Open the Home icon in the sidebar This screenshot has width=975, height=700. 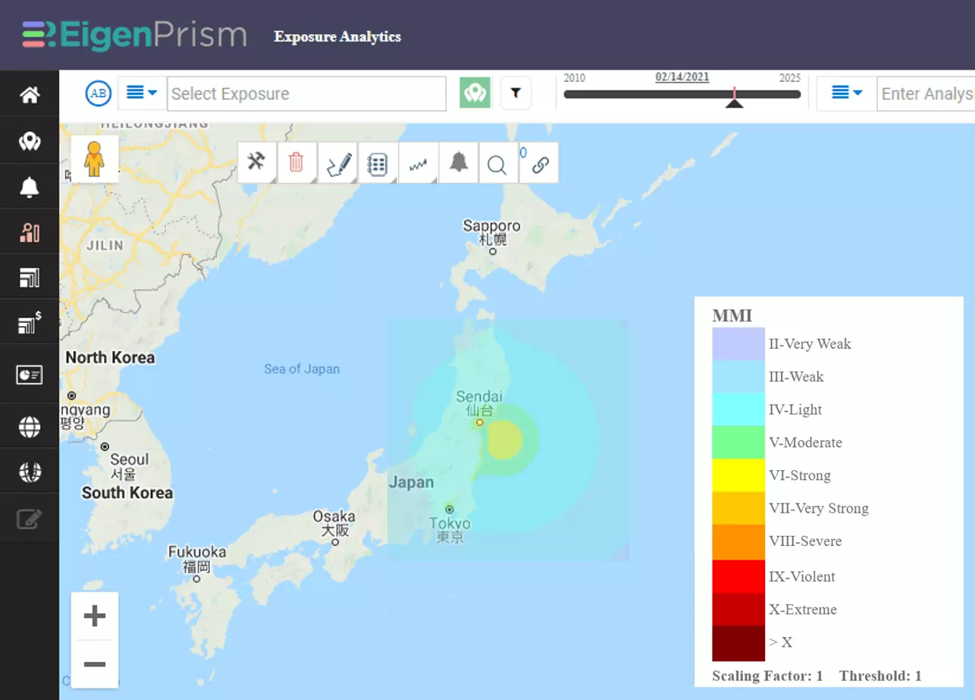pyautogui.click(x=30, y=96)
